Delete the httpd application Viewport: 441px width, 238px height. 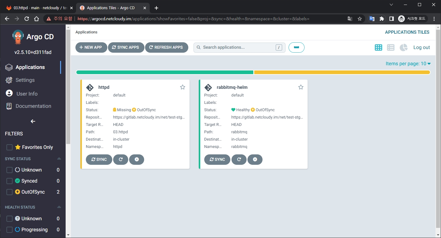pos(136,160)
